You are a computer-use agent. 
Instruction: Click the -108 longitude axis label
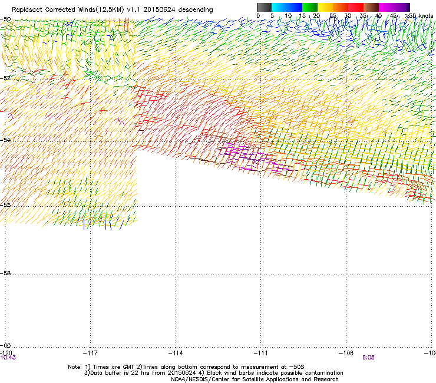pyautogui.click(x=346, y=353)
